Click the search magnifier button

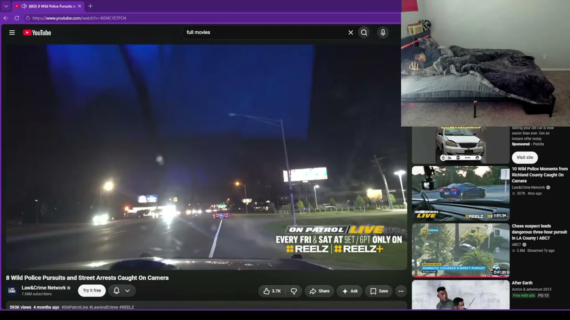tap(364, 32)
